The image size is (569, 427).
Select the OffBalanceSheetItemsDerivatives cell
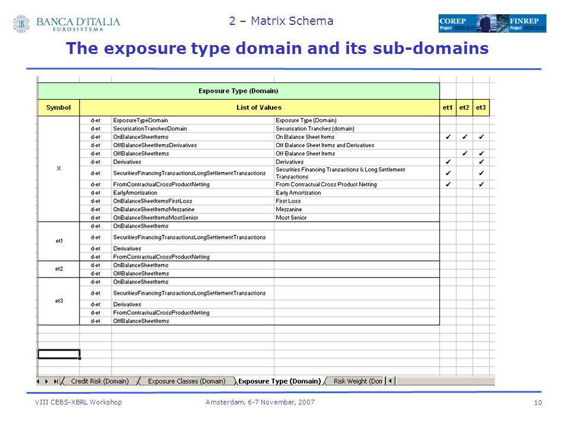pyautogui.click(x=193, y=145)
